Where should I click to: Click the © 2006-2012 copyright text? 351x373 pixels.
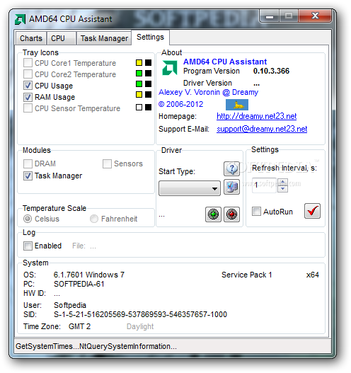(x=180, y=104)
